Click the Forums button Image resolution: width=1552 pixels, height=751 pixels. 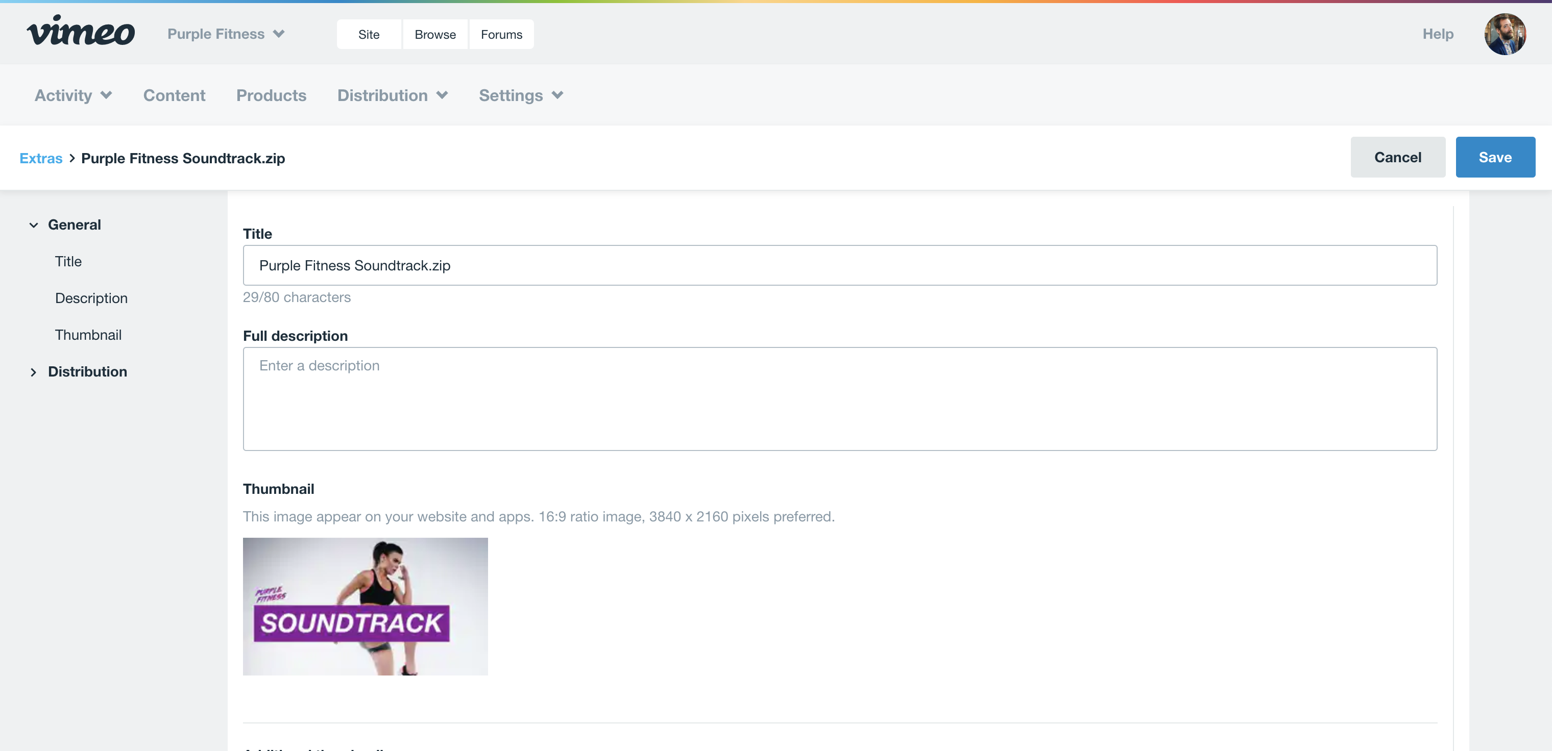[x=501, y=34]
